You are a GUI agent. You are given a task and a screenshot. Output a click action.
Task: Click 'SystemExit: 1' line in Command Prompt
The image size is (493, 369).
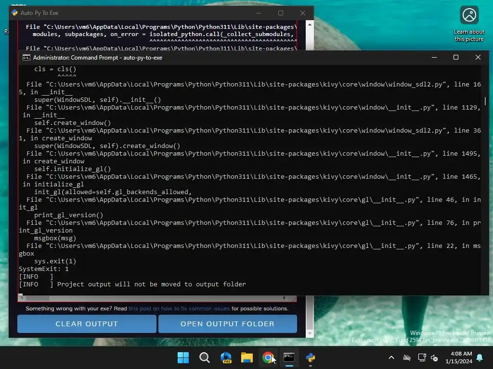pyautogui.click(x=44, y=269)
